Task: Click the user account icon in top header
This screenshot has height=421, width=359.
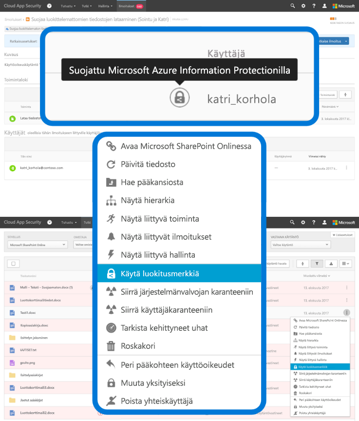Action: pos(324,6)
